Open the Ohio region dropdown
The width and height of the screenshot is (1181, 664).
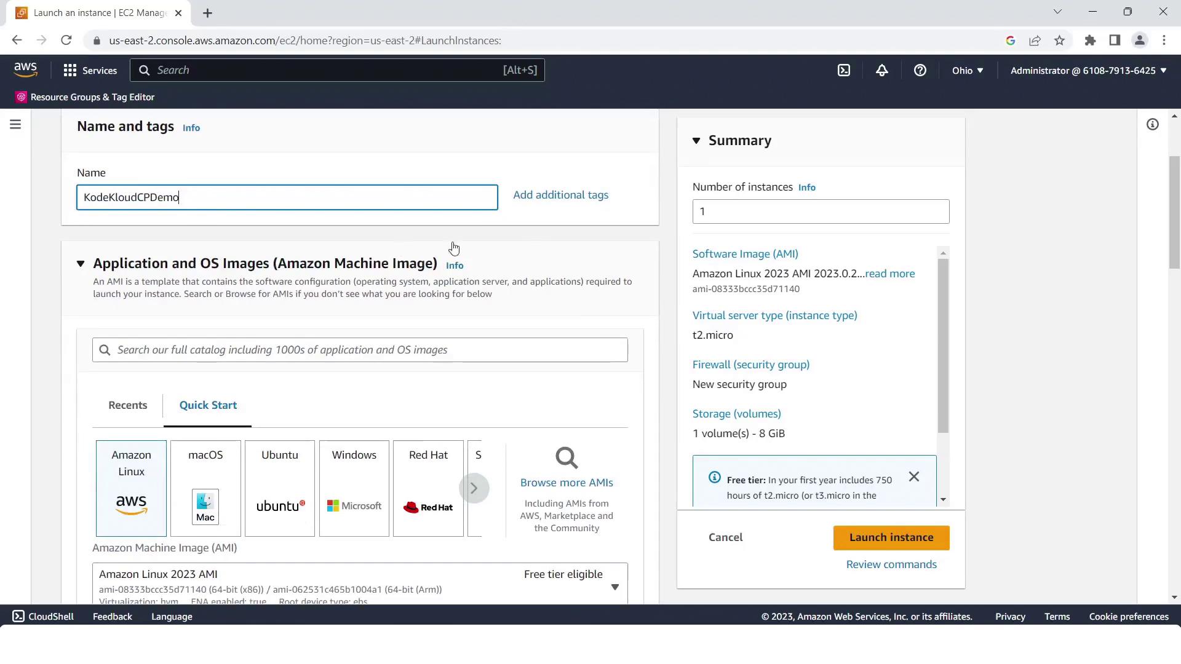click(967, 71)
